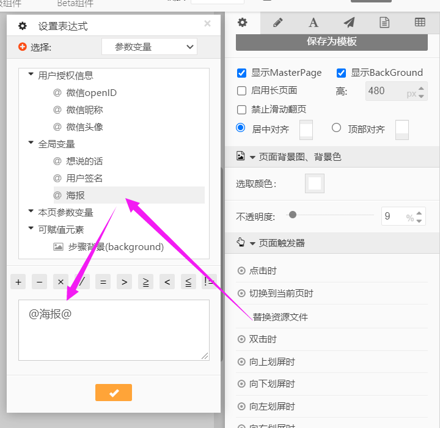Click the 选取颜色 color swatch

(x=315, y=183)
